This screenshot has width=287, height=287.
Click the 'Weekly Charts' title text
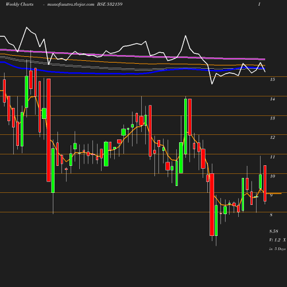pos(20,5)
